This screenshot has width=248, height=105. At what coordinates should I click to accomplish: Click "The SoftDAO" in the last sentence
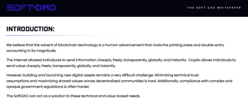click(x=15, y=96)
